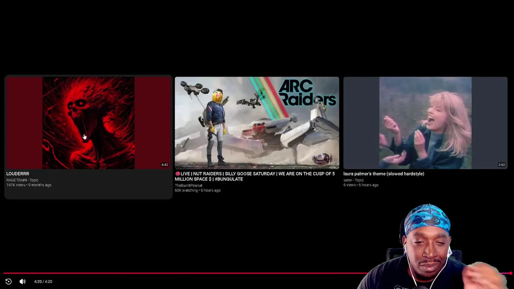Click the red LIVE indicator dot

point(177,174)
